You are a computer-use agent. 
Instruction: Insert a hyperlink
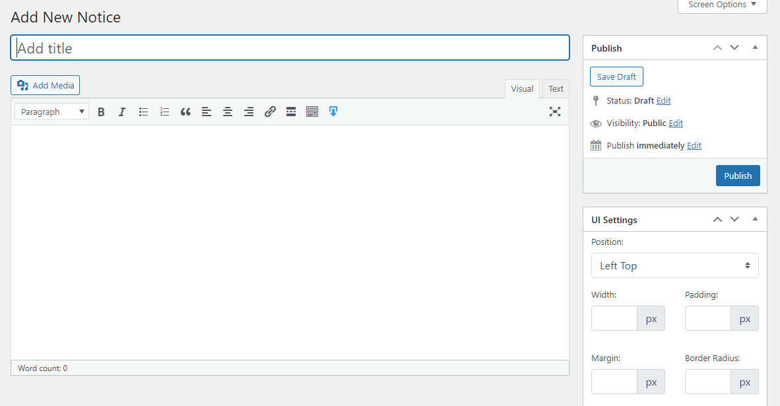pyautogui.click(x=270, y=112)
